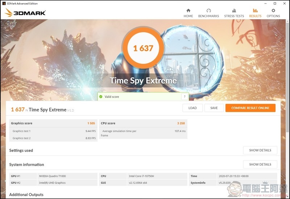Click the Graphics score label
The width and height of the screenshot is (290, 199).
click(21, 123)
